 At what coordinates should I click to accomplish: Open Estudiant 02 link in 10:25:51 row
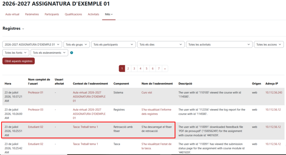click(36, 127)
